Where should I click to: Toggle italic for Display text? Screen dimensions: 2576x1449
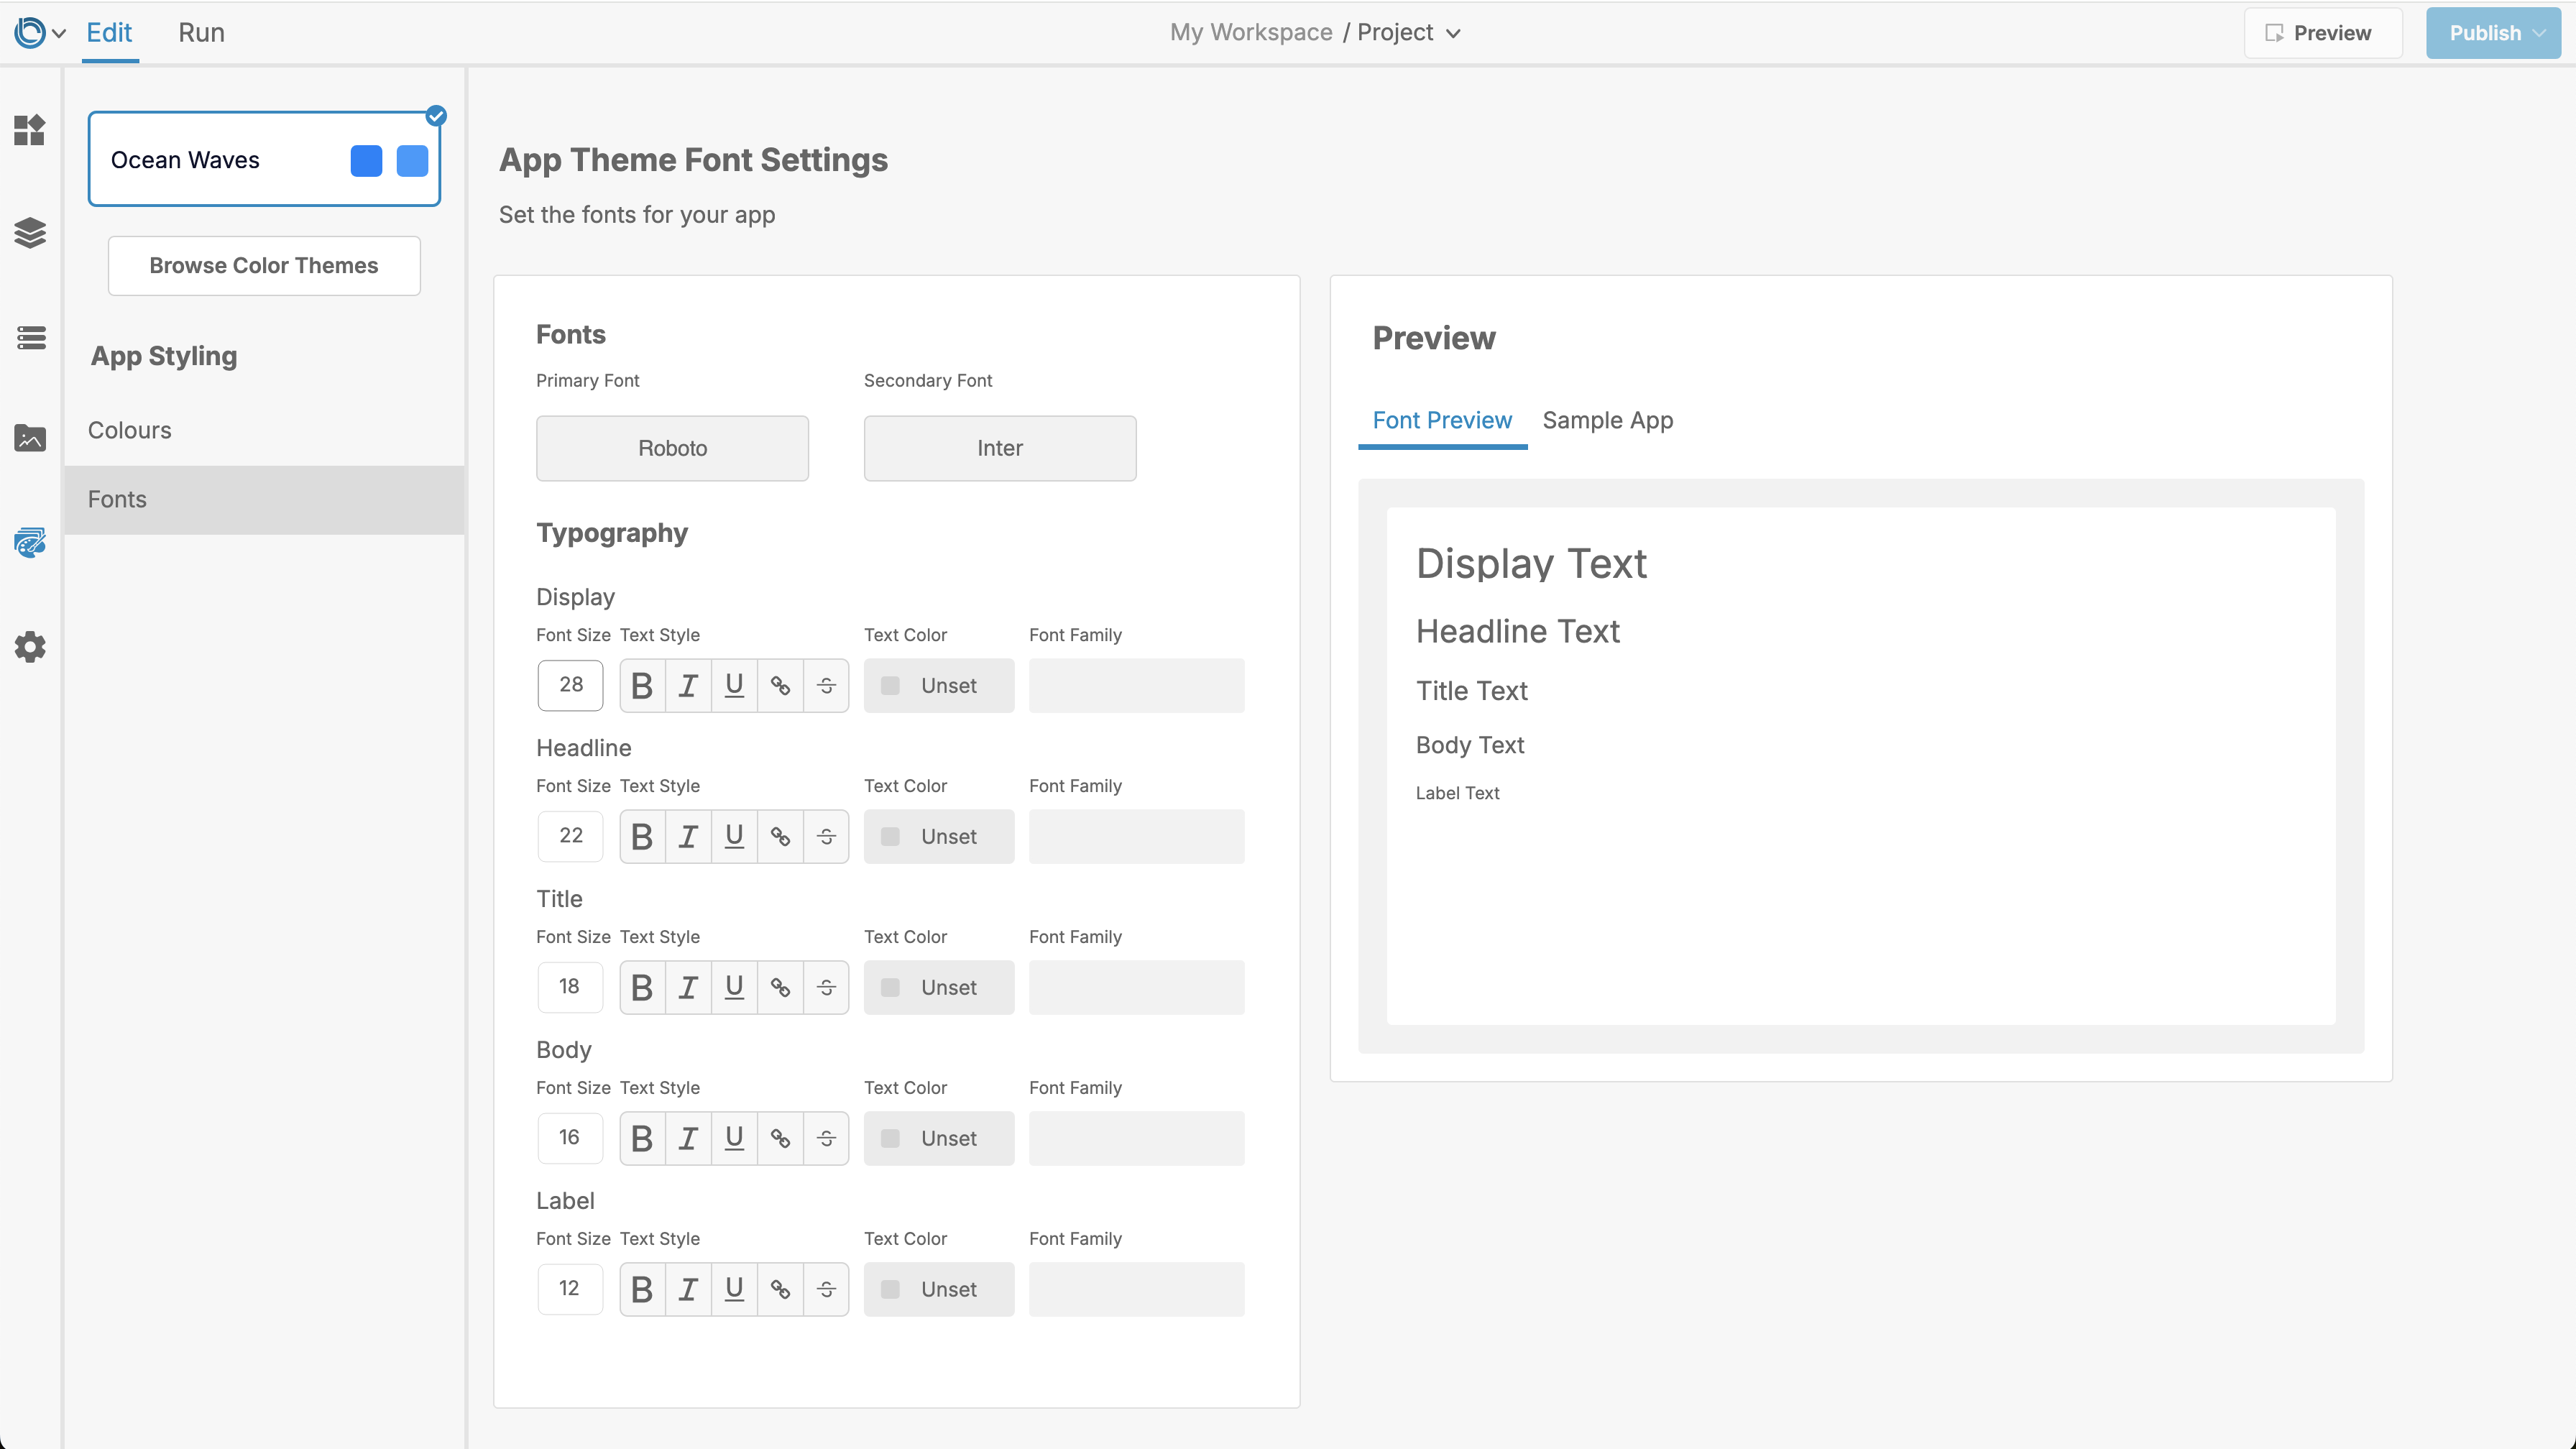coord(688,686)
